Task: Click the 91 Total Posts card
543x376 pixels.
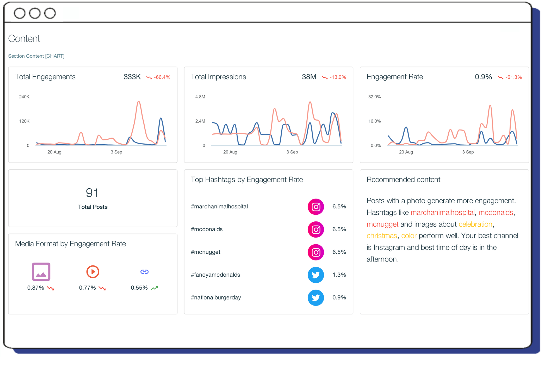Action: click(93, 198)
